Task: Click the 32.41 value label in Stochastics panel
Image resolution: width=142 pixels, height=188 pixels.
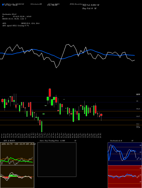Action: click(138, 158)
